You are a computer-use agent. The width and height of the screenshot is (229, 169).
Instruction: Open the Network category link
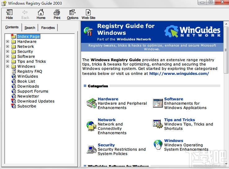[x=107, y=120]
